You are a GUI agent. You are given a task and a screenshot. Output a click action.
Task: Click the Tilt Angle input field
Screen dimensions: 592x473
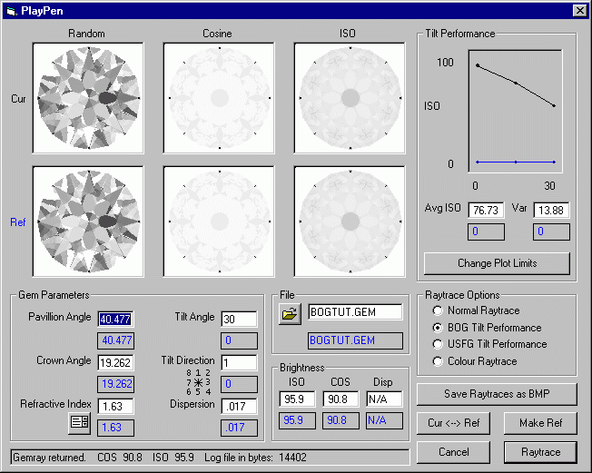tap(239, 319)
